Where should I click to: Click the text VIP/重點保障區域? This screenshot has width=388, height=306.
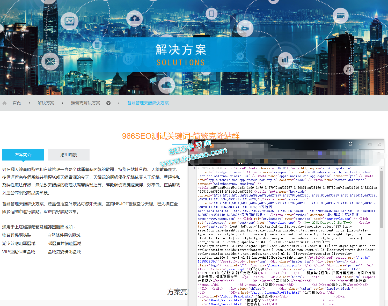(19, 252)
